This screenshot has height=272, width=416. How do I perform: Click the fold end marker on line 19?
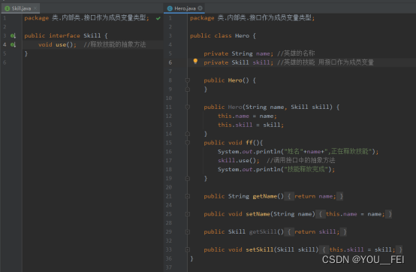pos(188,178)
